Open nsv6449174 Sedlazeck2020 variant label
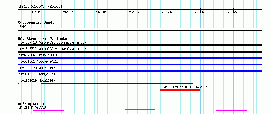The width and height of the screenshot is (271, 114). [x=183, y=87]
